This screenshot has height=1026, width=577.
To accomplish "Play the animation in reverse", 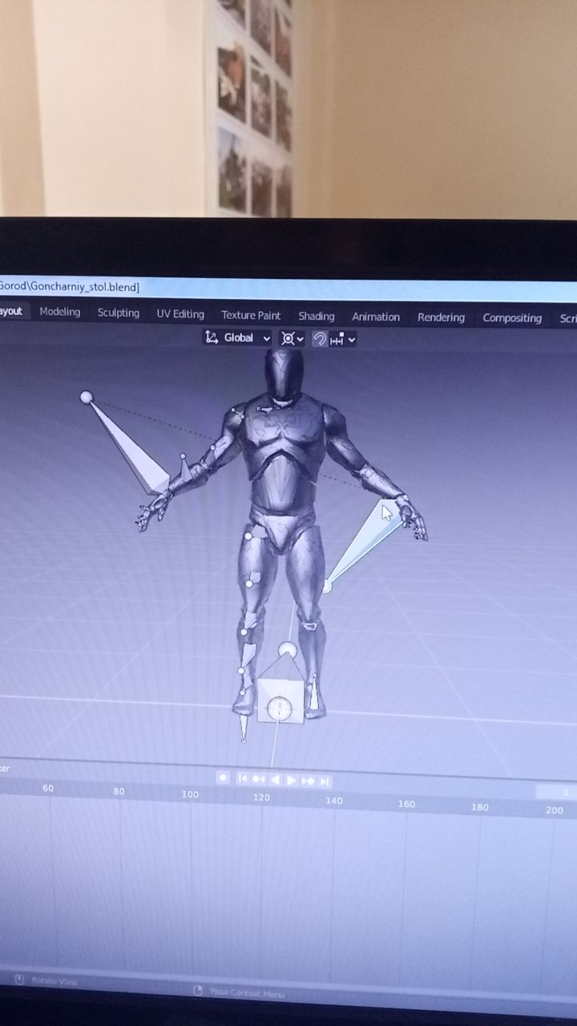I will [275, 779].
